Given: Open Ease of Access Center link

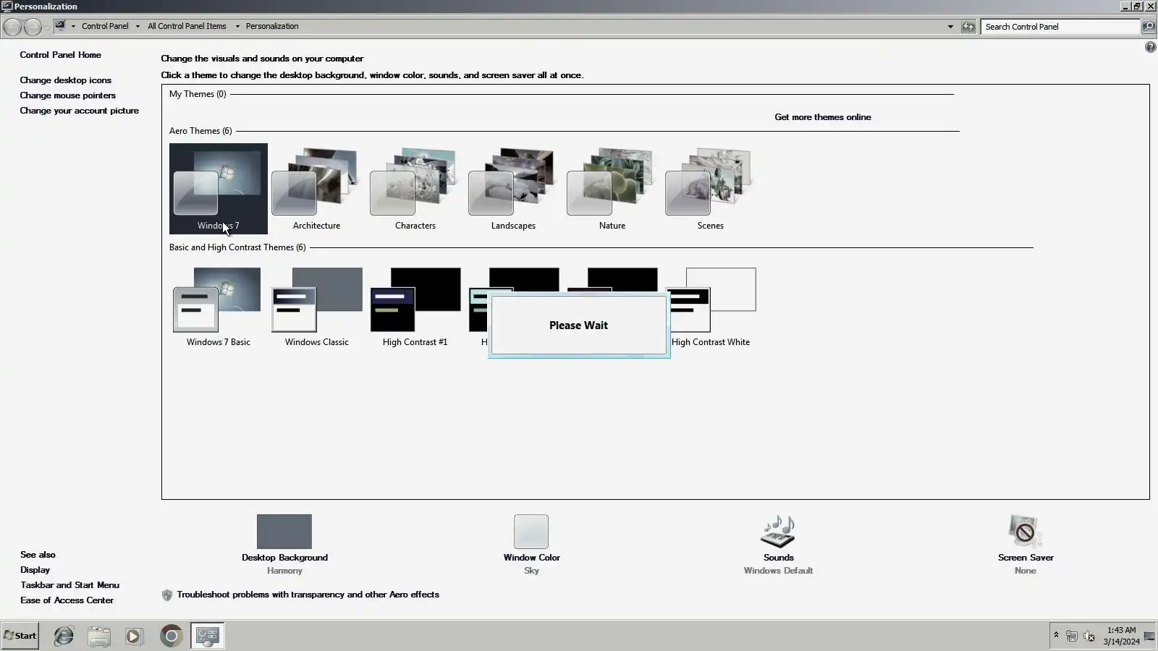Looking at the screenshot, I should pos(67,600).
